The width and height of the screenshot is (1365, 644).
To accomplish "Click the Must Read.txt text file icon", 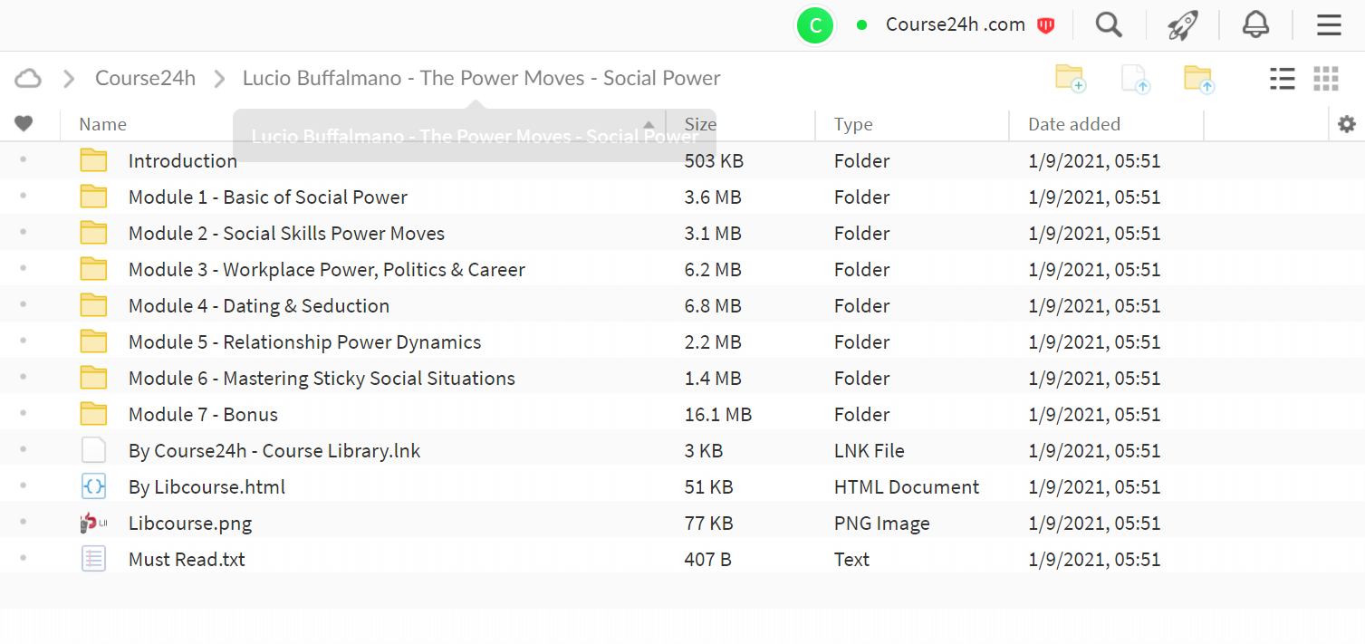I will click(x=93, y=559).
